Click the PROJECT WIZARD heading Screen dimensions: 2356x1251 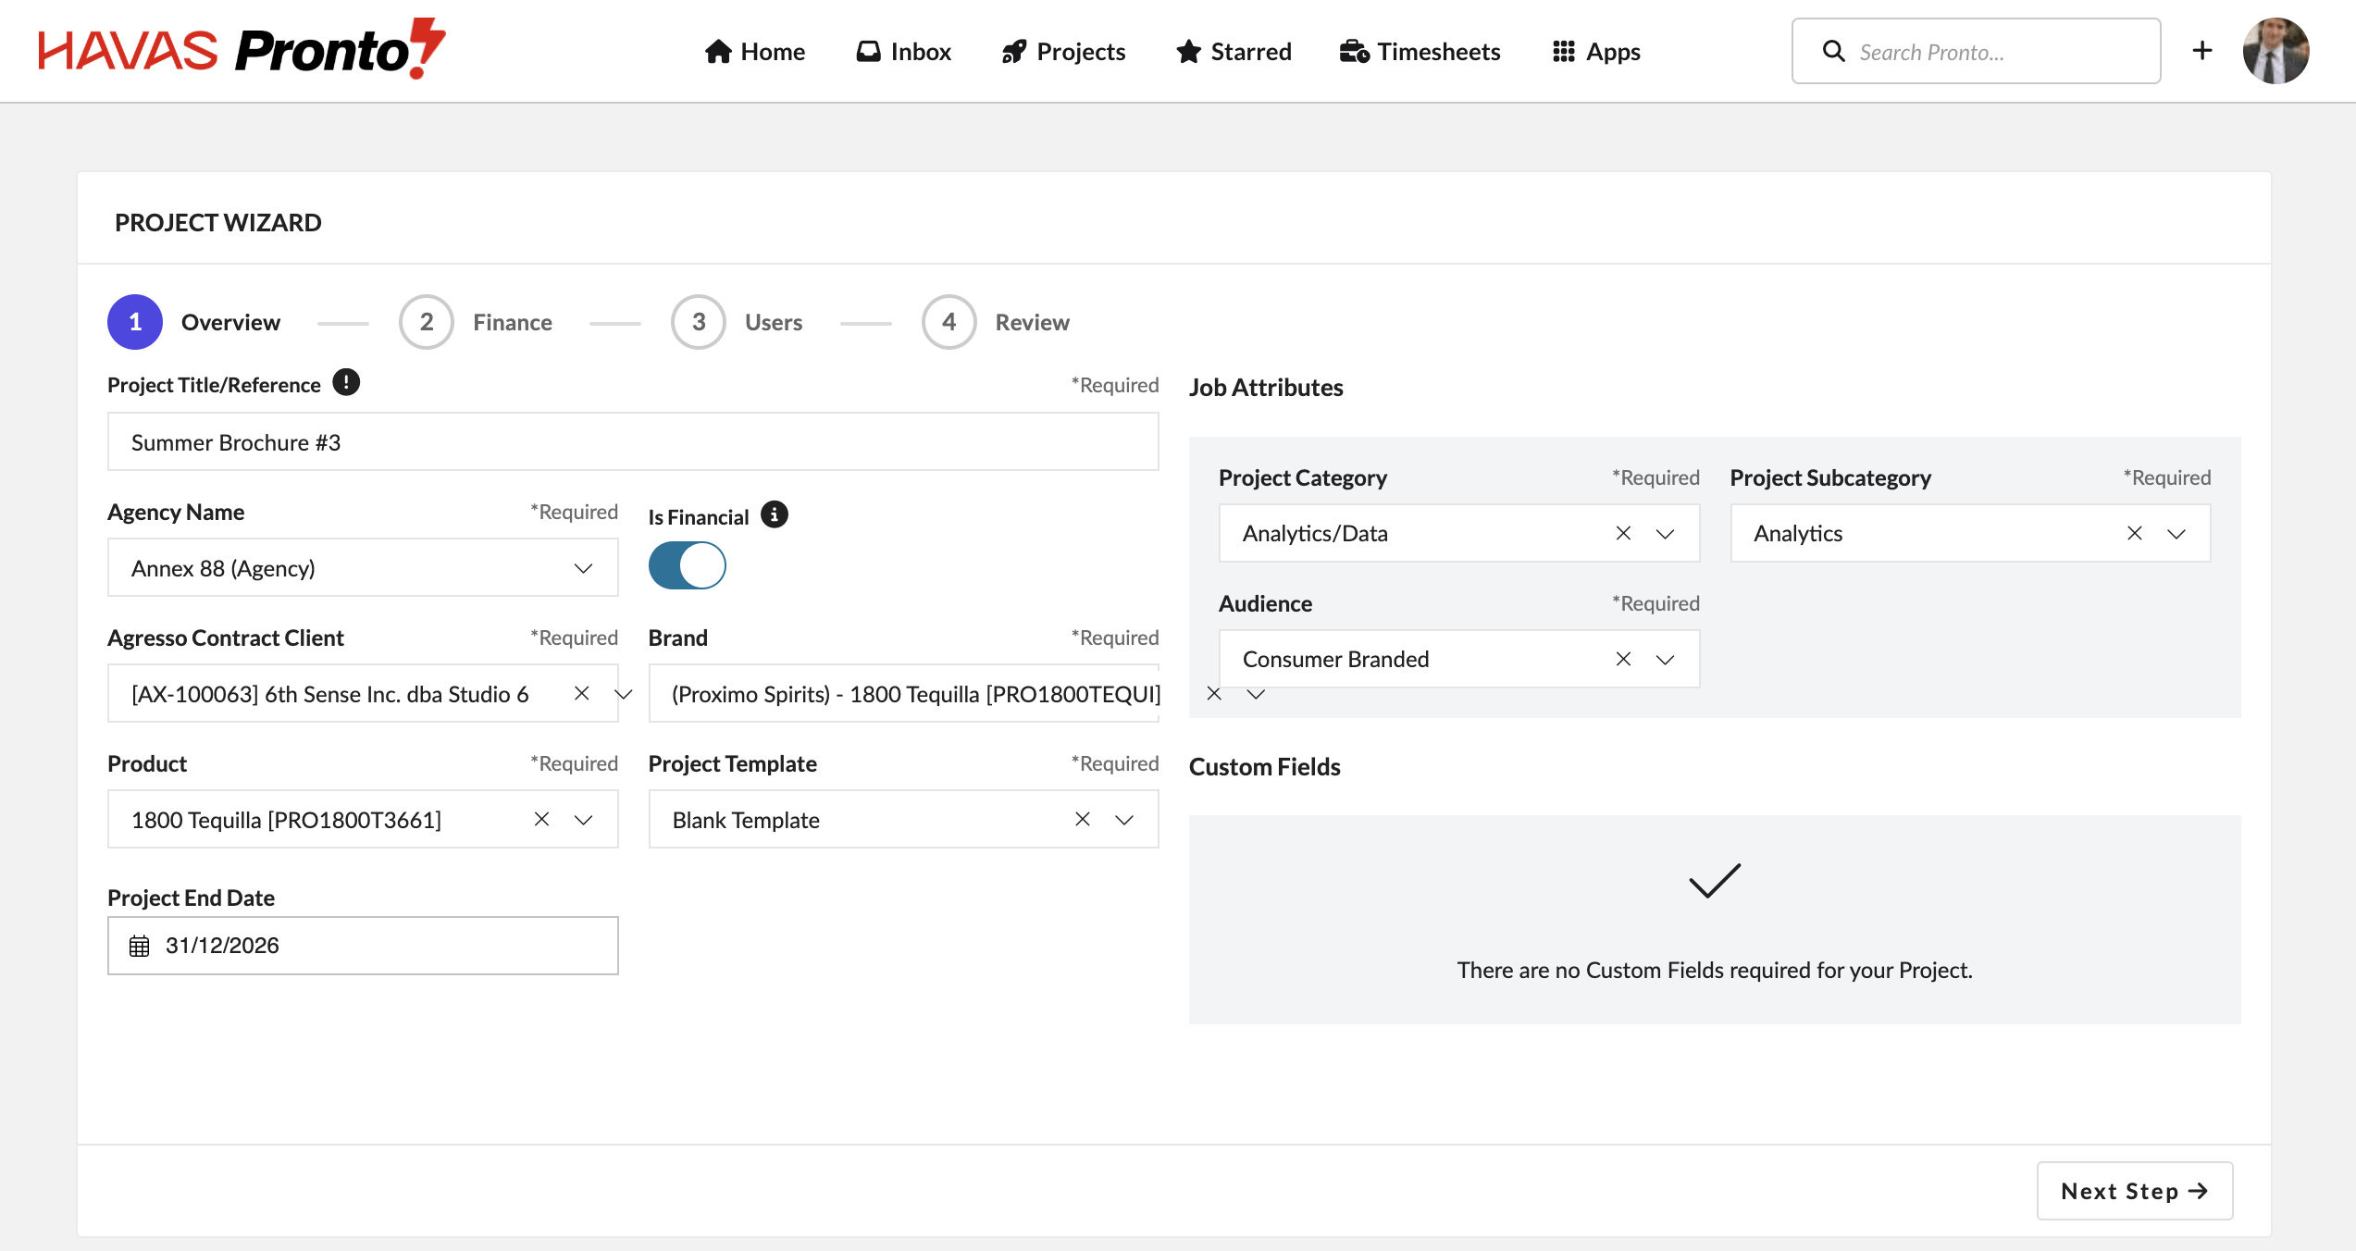coord(218,222)
